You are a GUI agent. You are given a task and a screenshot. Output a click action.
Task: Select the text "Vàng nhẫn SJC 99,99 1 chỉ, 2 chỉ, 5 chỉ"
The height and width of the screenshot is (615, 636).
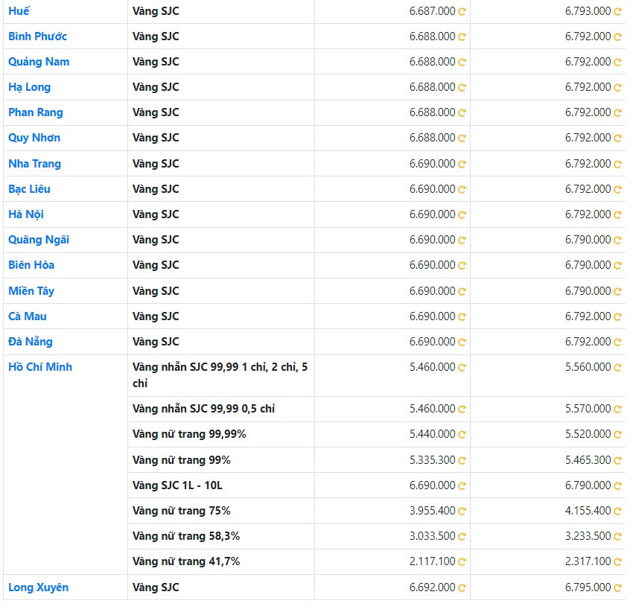220,375
